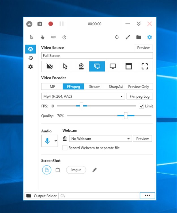Viewport: 177px width, 213px height.
Task: Go to the Home sidebar tab
Action: [31, 49]
